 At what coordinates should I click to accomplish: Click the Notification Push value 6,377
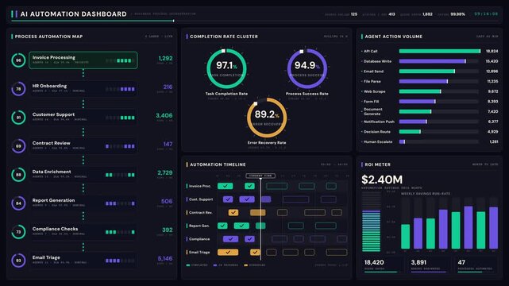coord(493,122)
